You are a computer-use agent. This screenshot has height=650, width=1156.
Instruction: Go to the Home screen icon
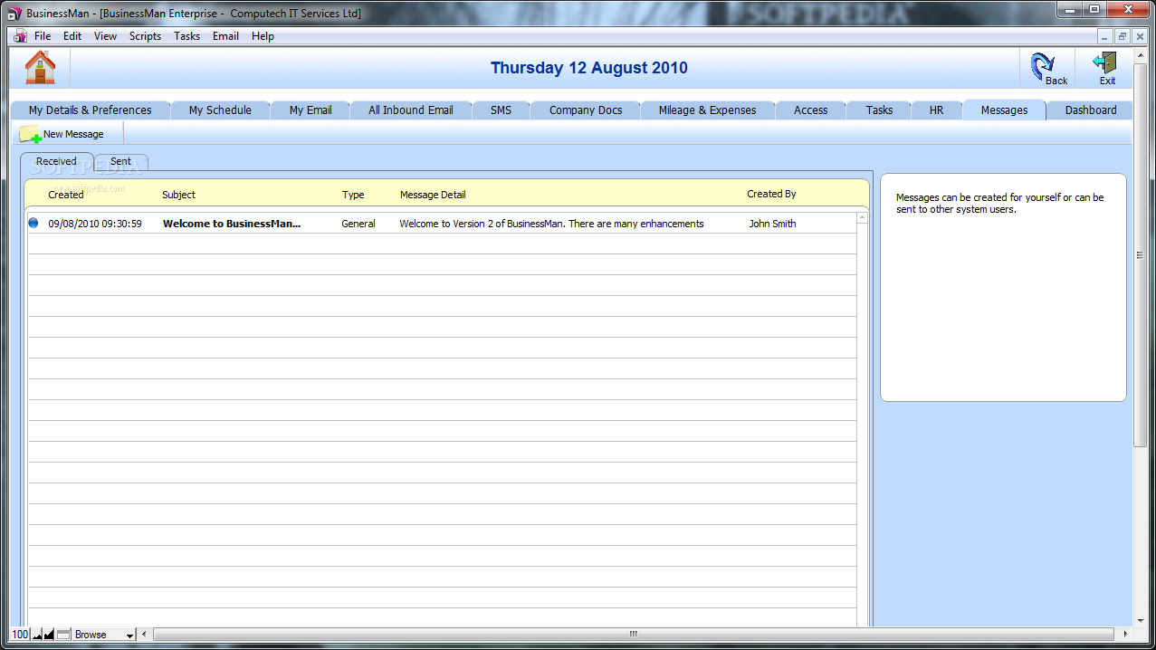(x=40, y=68)
